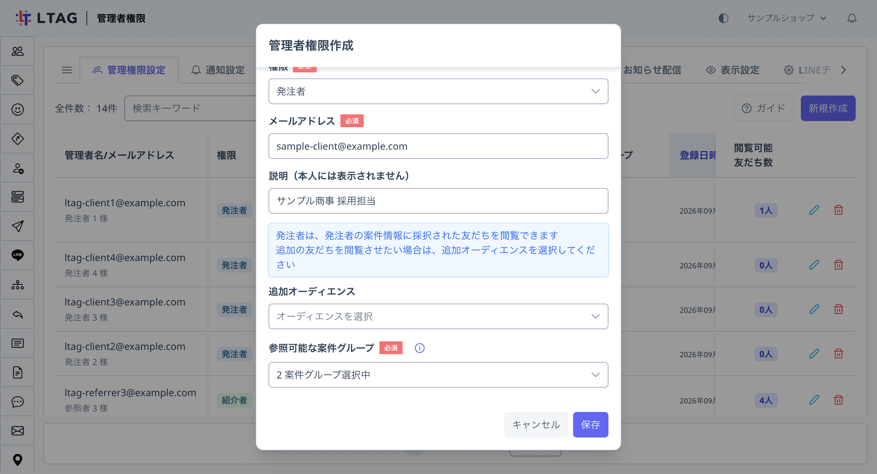Click the 4人 friend count badge
877x474 pixels.
click(x=766, y=400)
